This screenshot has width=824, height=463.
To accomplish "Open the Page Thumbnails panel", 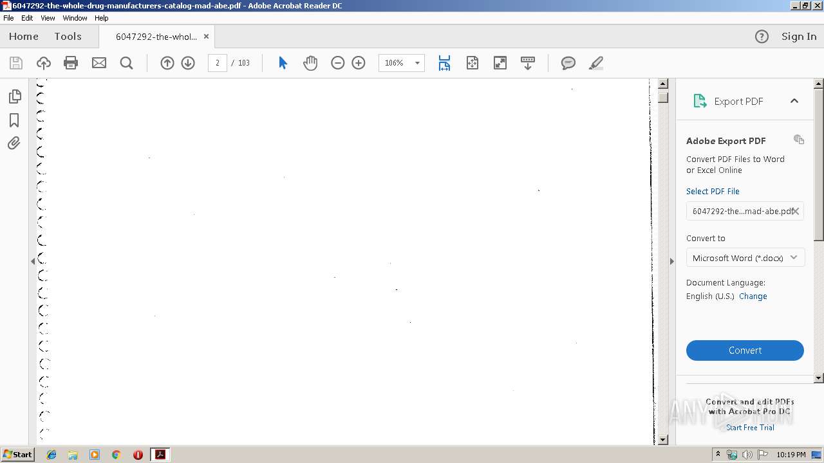I will [14, 96].
